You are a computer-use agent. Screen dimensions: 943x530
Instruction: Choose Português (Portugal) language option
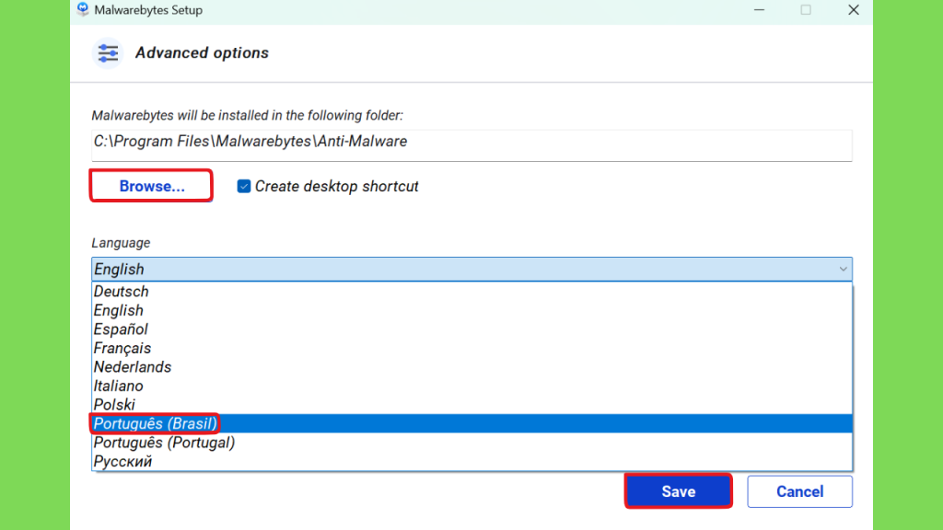[472, 443]
